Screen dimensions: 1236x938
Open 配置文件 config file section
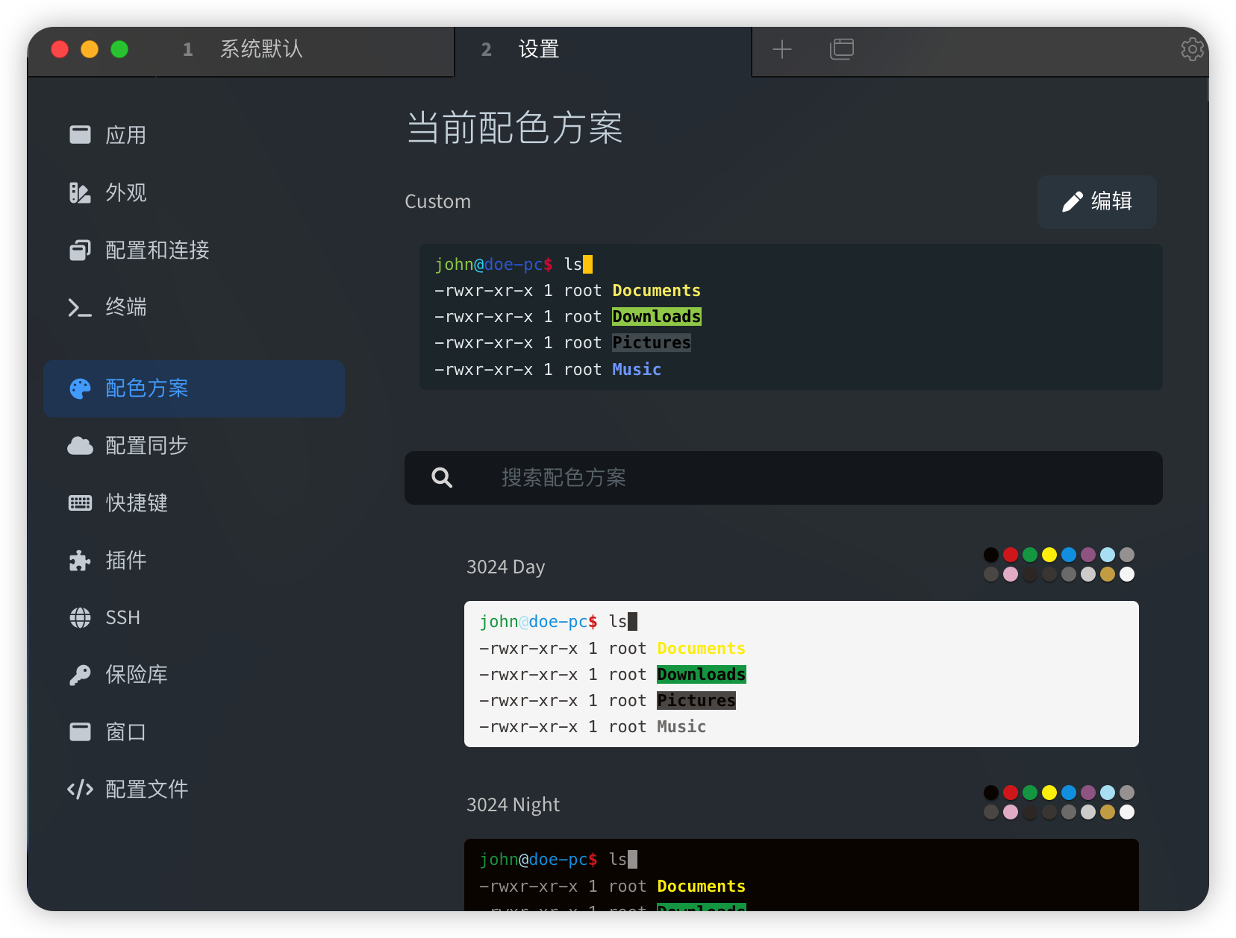pyautogui.click(x=193, y=789)
